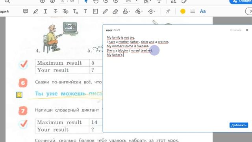Viewport: 252px width, 142px height.
Task: Click the "Напиши словарный диктант" text
Action: [67, 110]
